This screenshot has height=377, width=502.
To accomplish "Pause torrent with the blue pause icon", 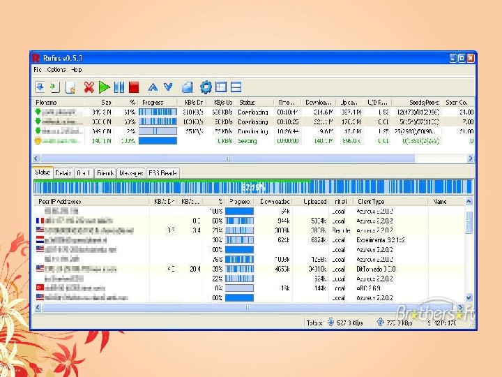I will [119, 87].
